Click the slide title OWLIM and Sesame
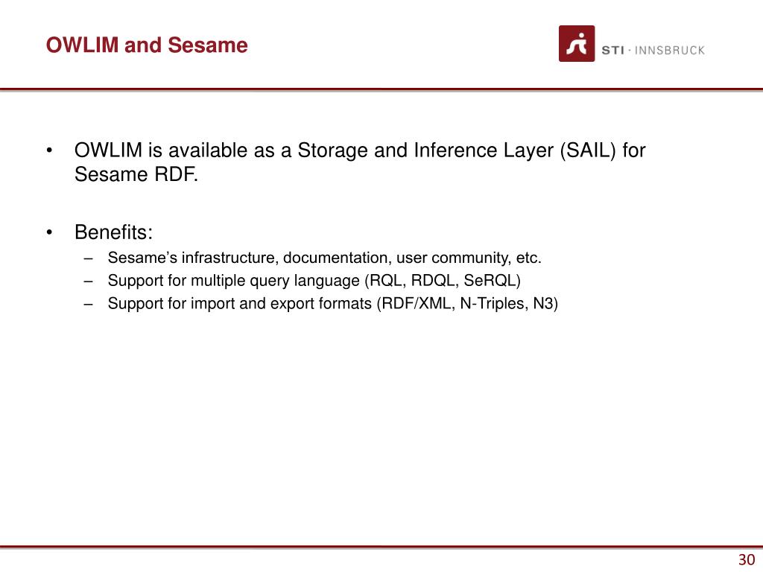 coord(147,45)
